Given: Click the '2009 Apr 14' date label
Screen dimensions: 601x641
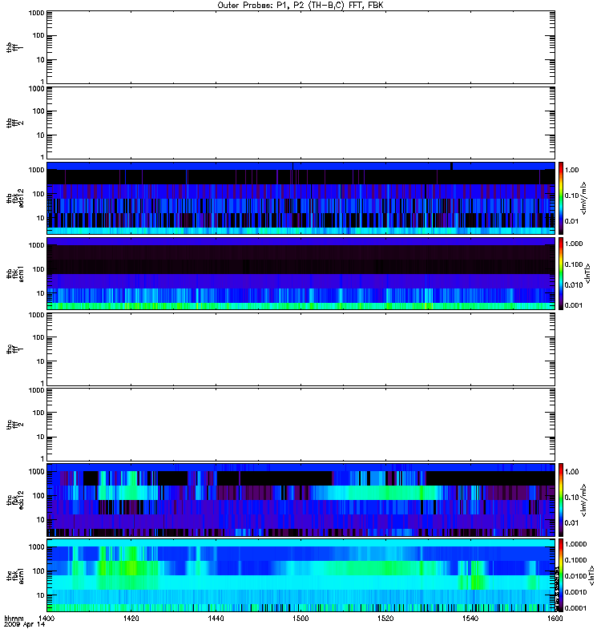Looking at the screenshot, I should tap(25, 625).
